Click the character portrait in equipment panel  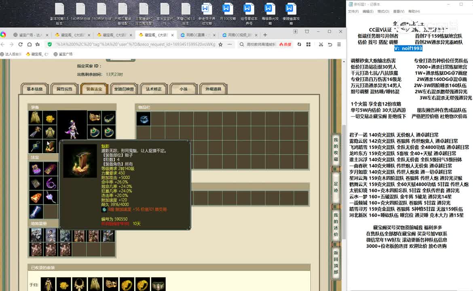pos(72,125)
